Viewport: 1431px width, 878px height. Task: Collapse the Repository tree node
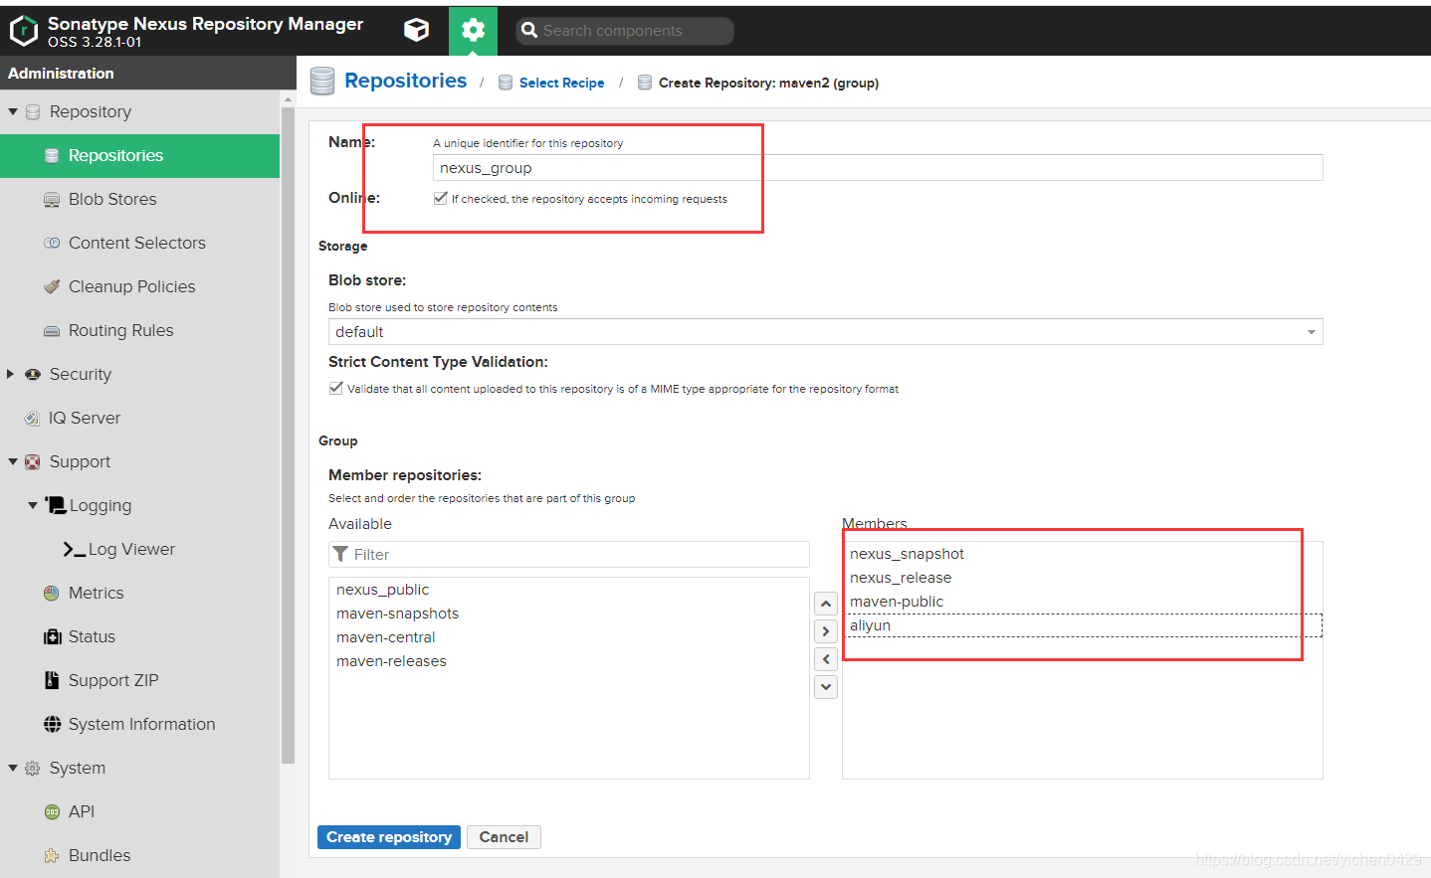point(13,112)
